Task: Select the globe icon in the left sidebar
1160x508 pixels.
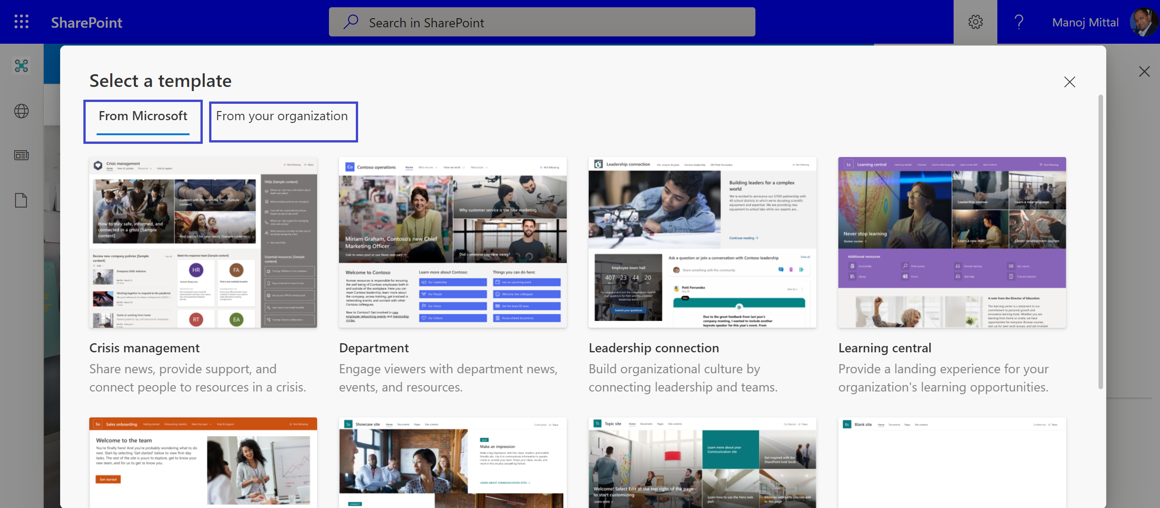Action: click(21, 111)
